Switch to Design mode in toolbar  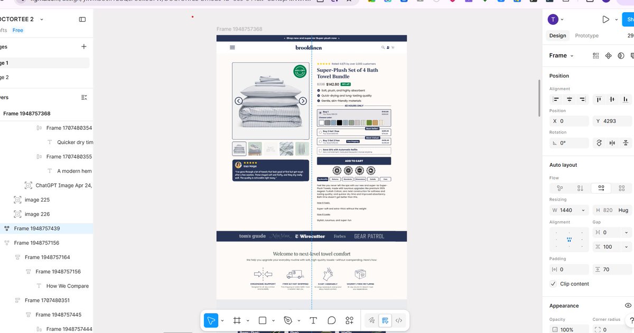(385, 320)
